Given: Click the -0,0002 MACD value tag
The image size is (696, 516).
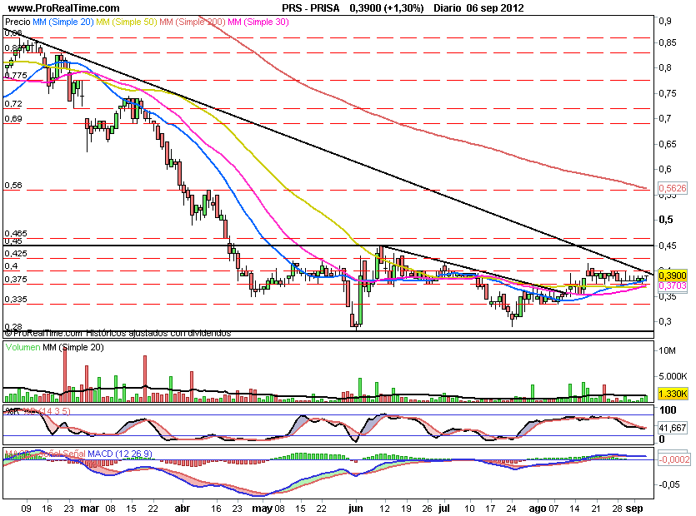Looking at the screenshot, I should pyautogui.click(x=672, y=459).
